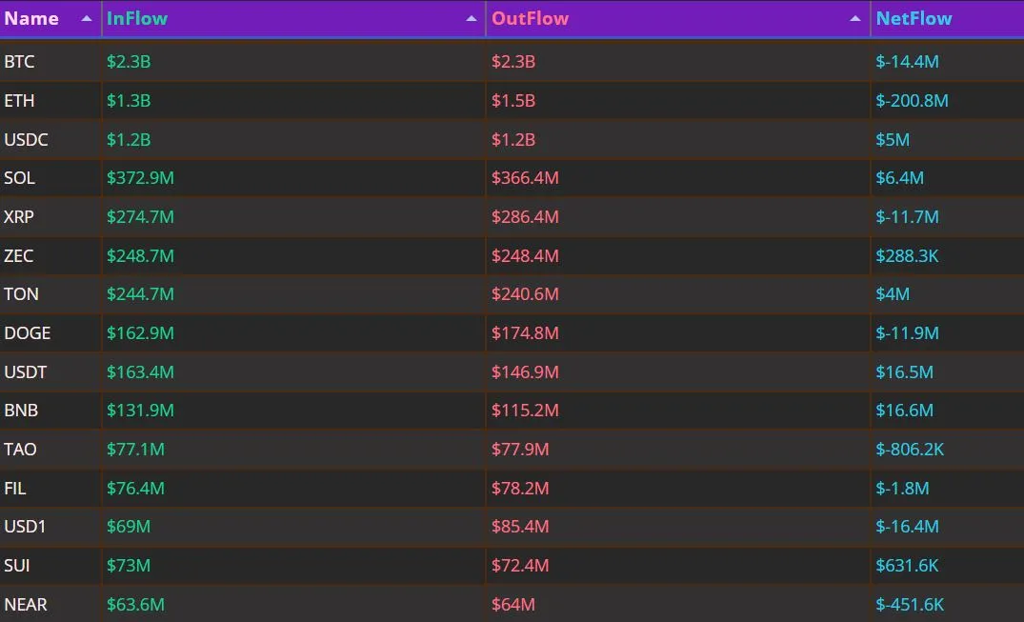Select the InFlow column header label
1024x622 pixels.
[136, 18]
